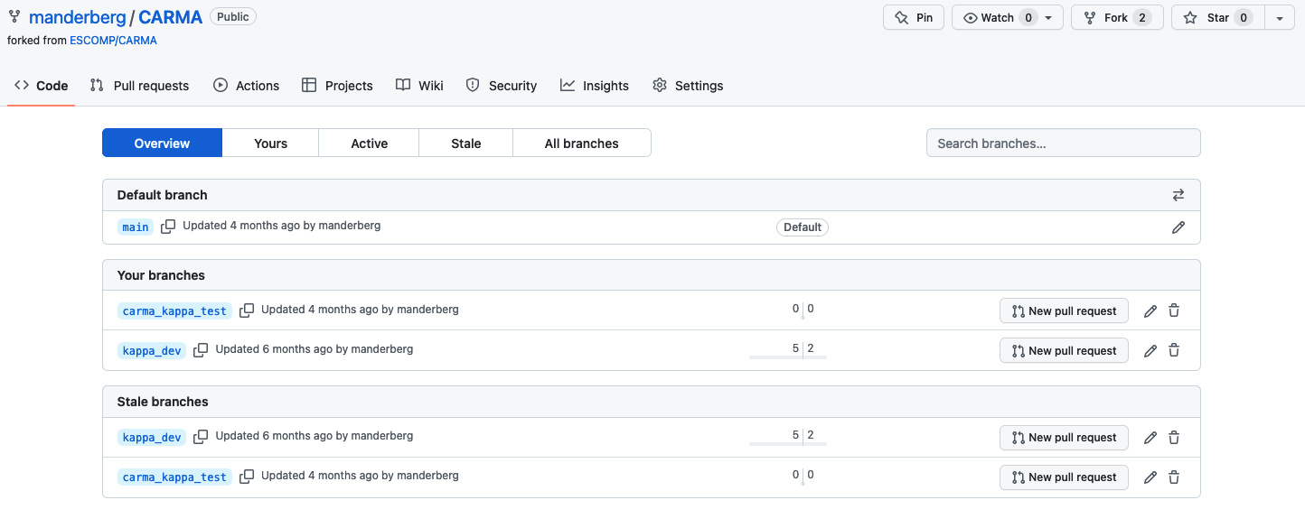Rename carma_kappa_test in Stale branches section

pos(1150,477)
